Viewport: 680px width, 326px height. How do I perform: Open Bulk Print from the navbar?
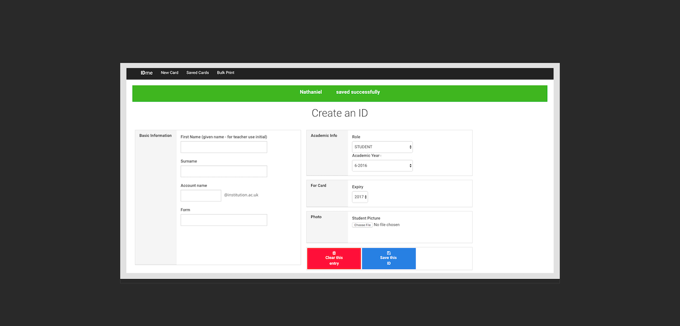pyautogui.click(x=225, y=73)
